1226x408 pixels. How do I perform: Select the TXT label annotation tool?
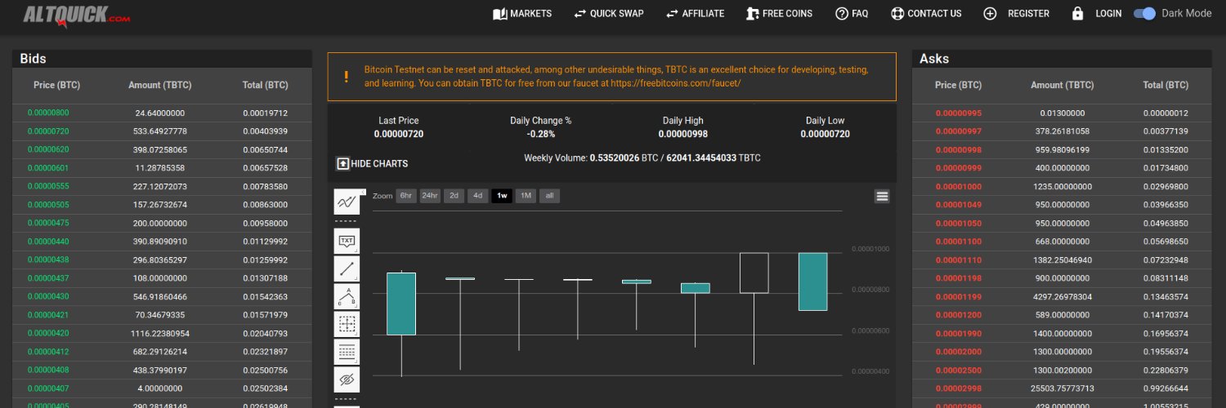347,241
